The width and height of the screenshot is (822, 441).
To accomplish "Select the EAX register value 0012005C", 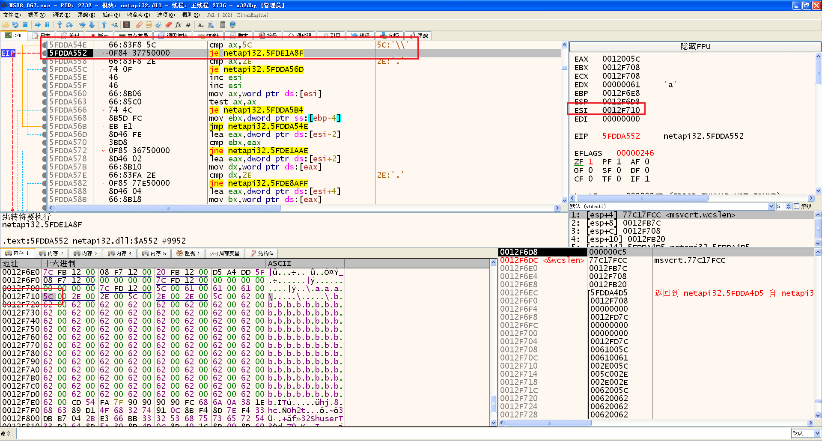I will pos(621,59).
